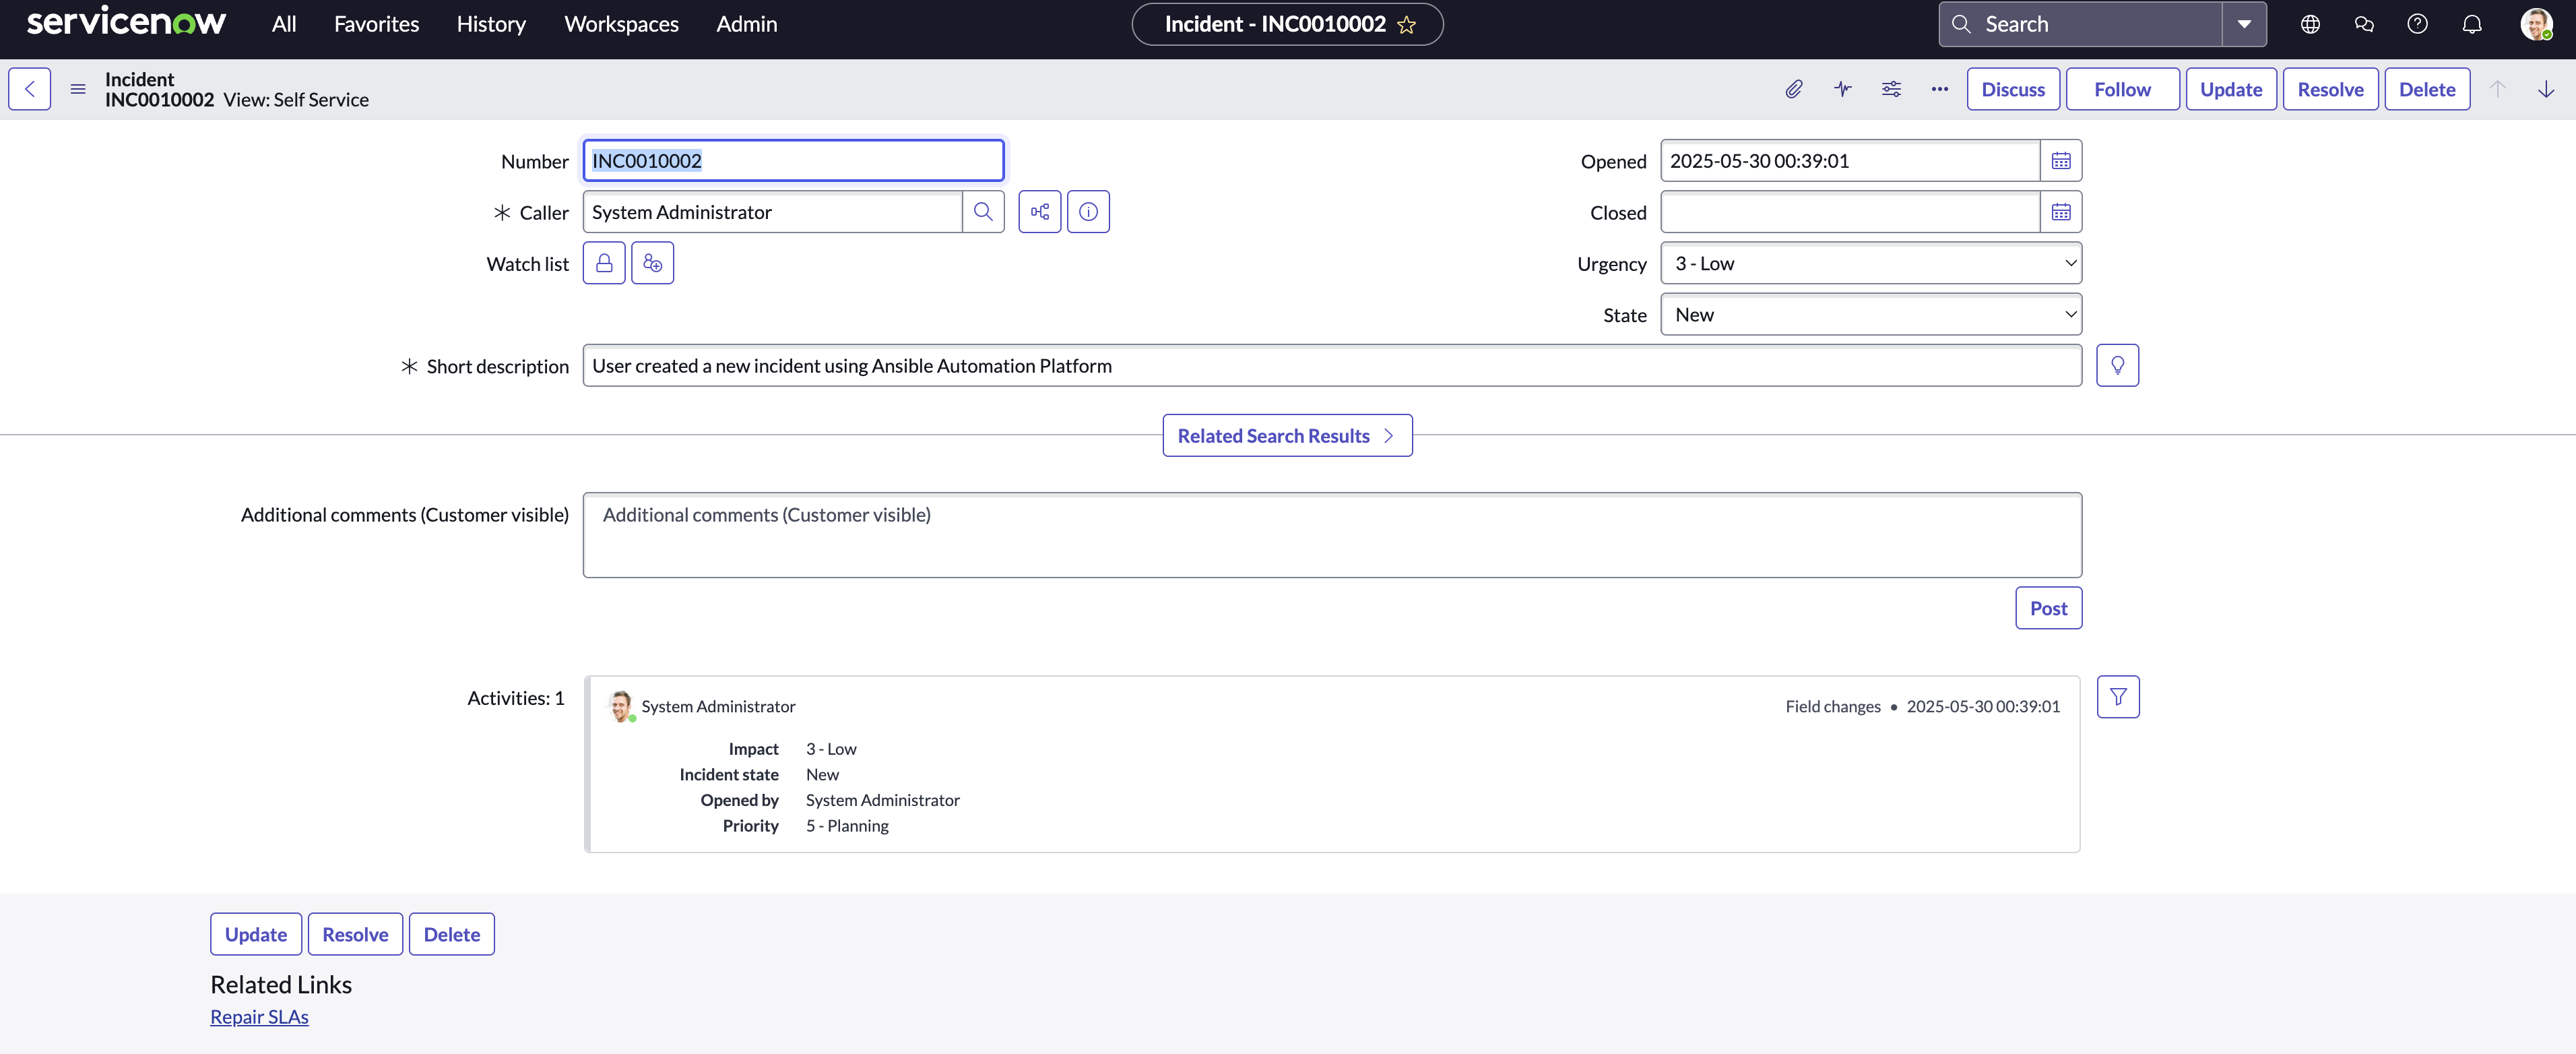Click the short description suggestion lightbulb

point(2117,366)
